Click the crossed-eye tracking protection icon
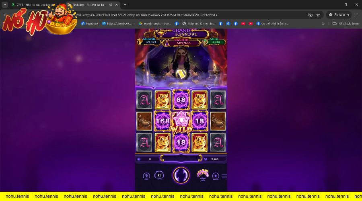Viewport: 362px width, 201px height. (311, 15)
